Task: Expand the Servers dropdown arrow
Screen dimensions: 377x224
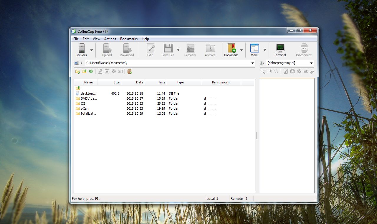Action: point(92,50)
